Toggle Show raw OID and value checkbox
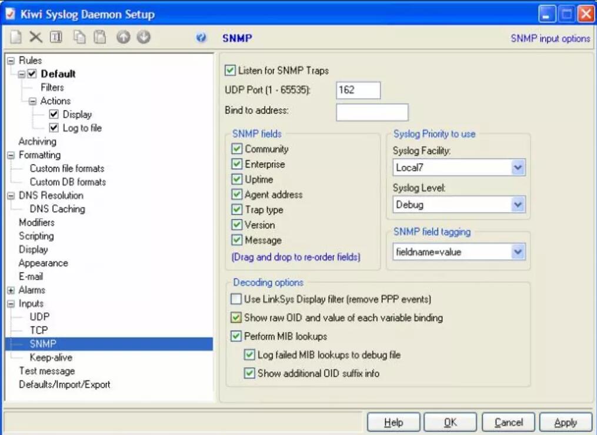597x435 pixels. [x=236, y=317]
